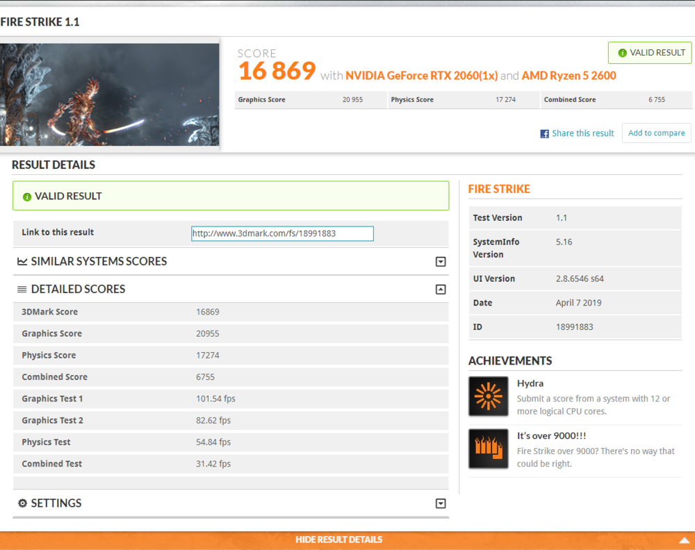695x550 pixels.
Task: Expand the Similar Systems Scores section
Action: [x=440, y=262]
